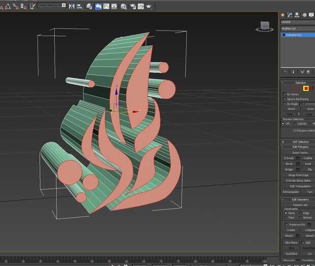Click the Pin Stack icon
The height and width of the screenshot is (266, 315).
click(x=285, y=72)
